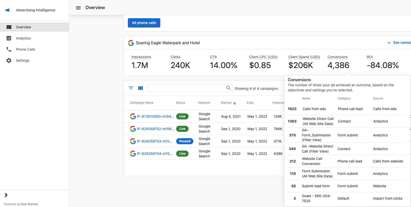This screenshot has height=207, width=411.
Task: Click Google icon for IP-873510060 campaign
Action: [x=133, y=116]
